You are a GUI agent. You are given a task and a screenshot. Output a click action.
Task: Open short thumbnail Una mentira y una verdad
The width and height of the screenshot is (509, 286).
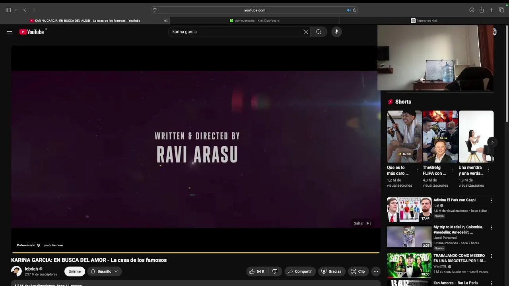476,137
